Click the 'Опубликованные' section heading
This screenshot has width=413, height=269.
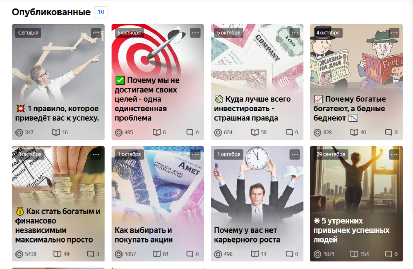pos(51,12)
